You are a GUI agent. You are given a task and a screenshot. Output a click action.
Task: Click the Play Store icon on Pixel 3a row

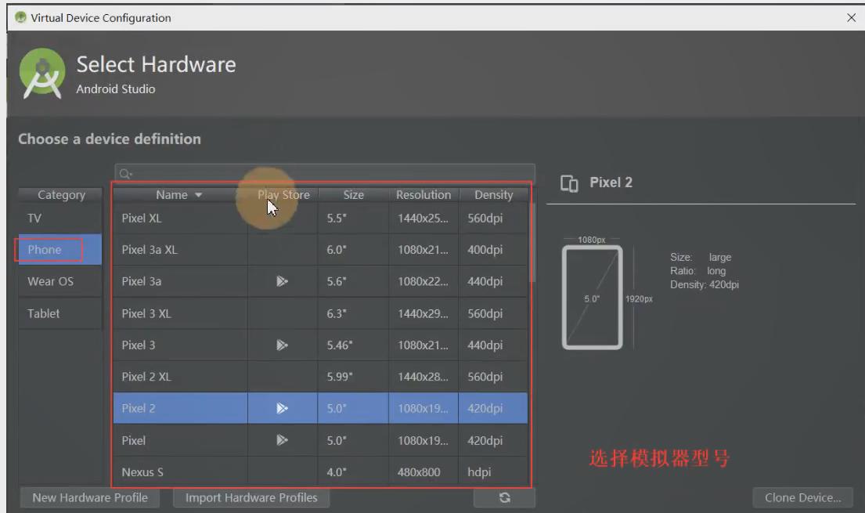click(283, 281)
